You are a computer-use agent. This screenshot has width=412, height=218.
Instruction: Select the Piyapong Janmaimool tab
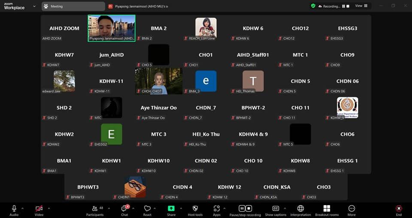pyautogui.click(x=142, y=6)
